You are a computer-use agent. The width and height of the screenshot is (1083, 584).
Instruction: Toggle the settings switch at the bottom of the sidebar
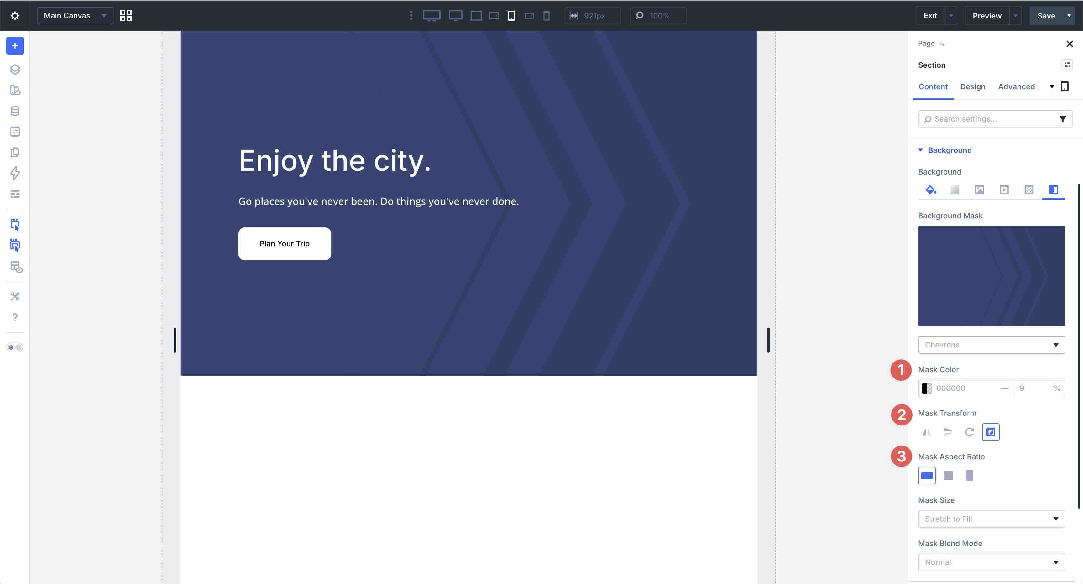click(x=15, y=347)
